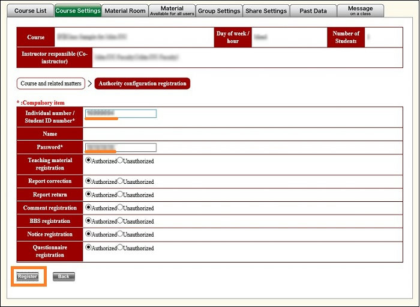The image size is (420, 307).
Task: Click the Individual number / Student ID field
Action: pyautogui.click(x=121, y=114)
